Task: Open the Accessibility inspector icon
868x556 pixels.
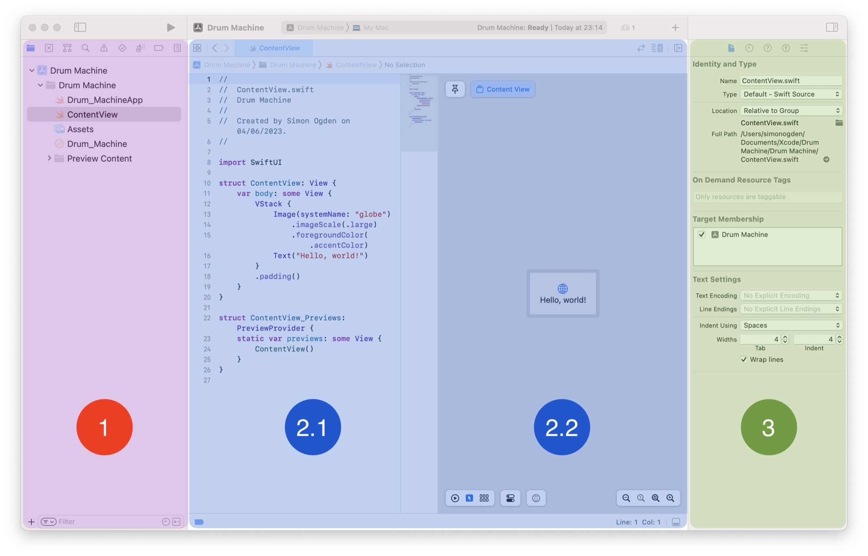Action: pyautogui.click(x=786, y=48)
